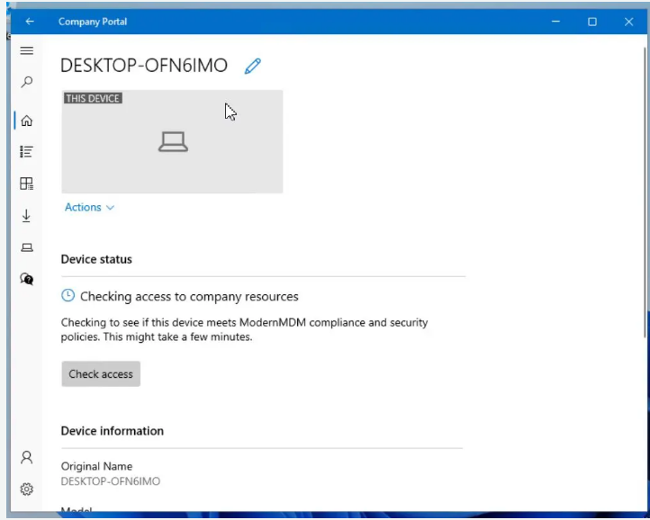This screenshot has width=650, height=520.
Task: Click the Original Name label
Action: [96, 466]
